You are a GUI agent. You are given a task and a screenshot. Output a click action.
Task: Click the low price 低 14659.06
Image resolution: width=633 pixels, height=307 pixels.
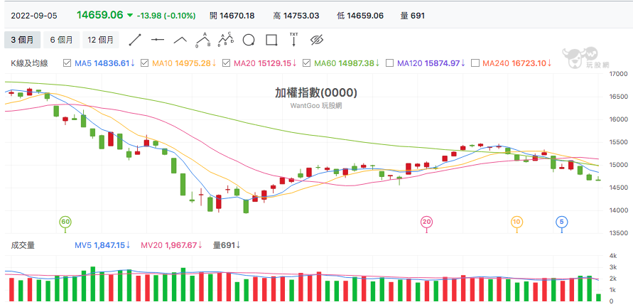[x=360, y=16]
